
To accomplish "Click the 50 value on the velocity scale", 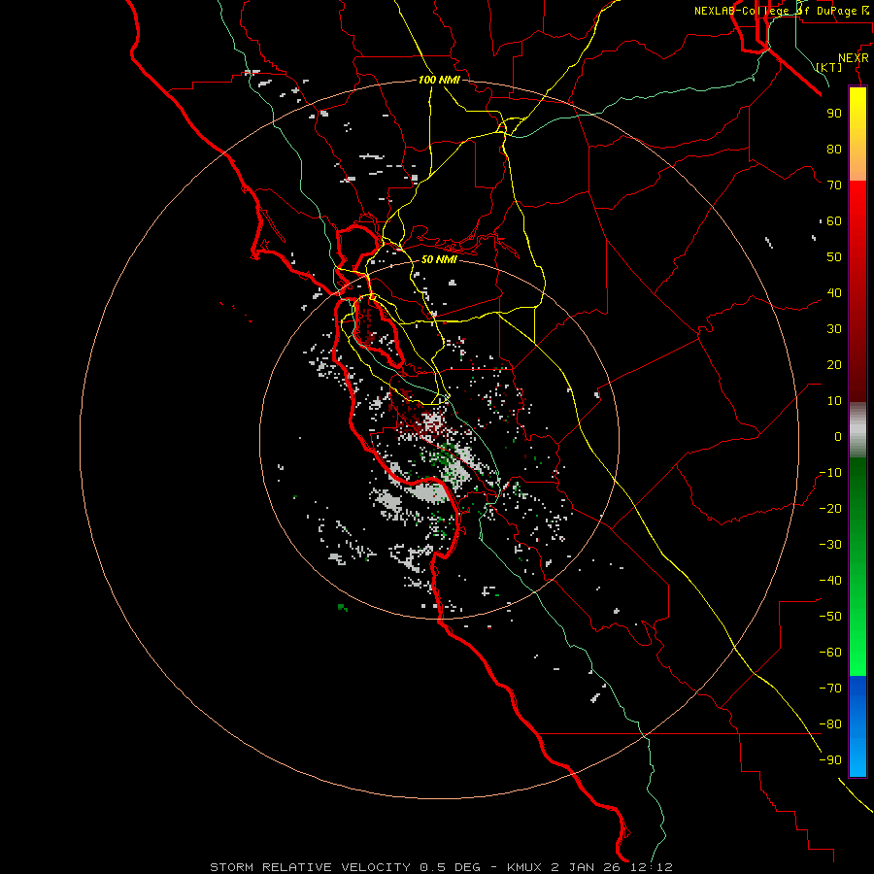I will click(834, 257).
